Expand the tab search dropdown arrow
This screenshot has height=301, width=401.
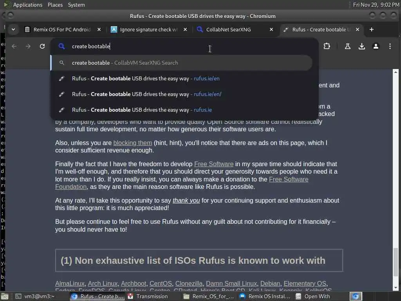click(13, 29)
